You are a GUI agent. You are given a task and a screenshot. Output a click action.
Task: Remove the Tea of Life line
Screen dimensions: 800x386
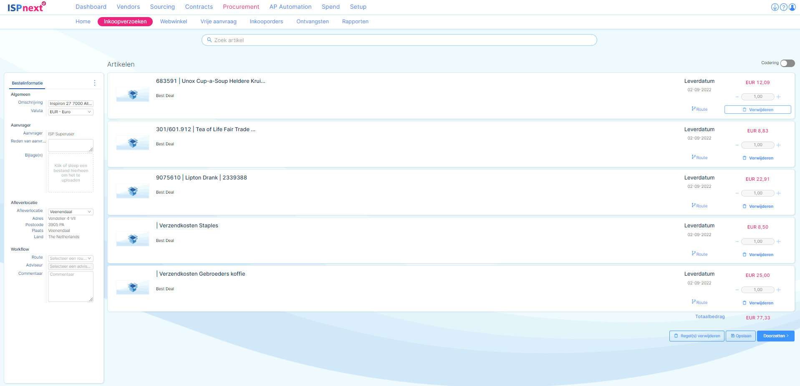click(758, 158)
